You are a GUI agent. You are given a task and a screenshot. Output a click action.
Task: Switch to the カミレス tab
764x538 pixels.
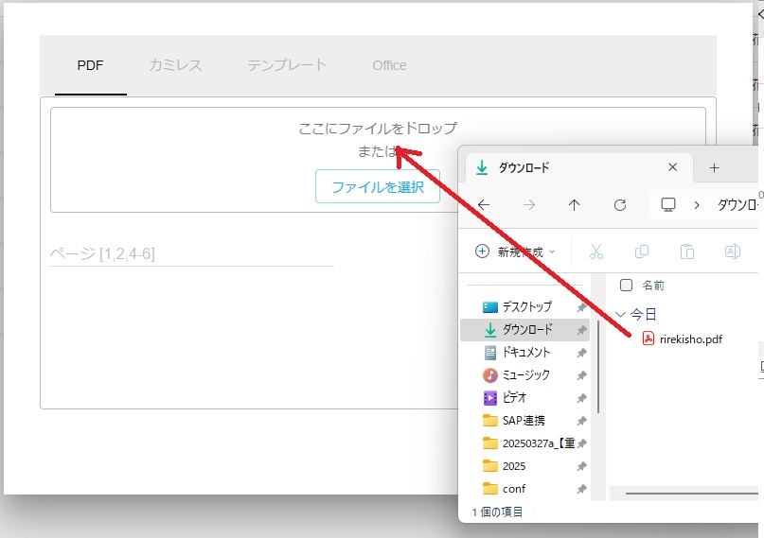coord(175,65)
